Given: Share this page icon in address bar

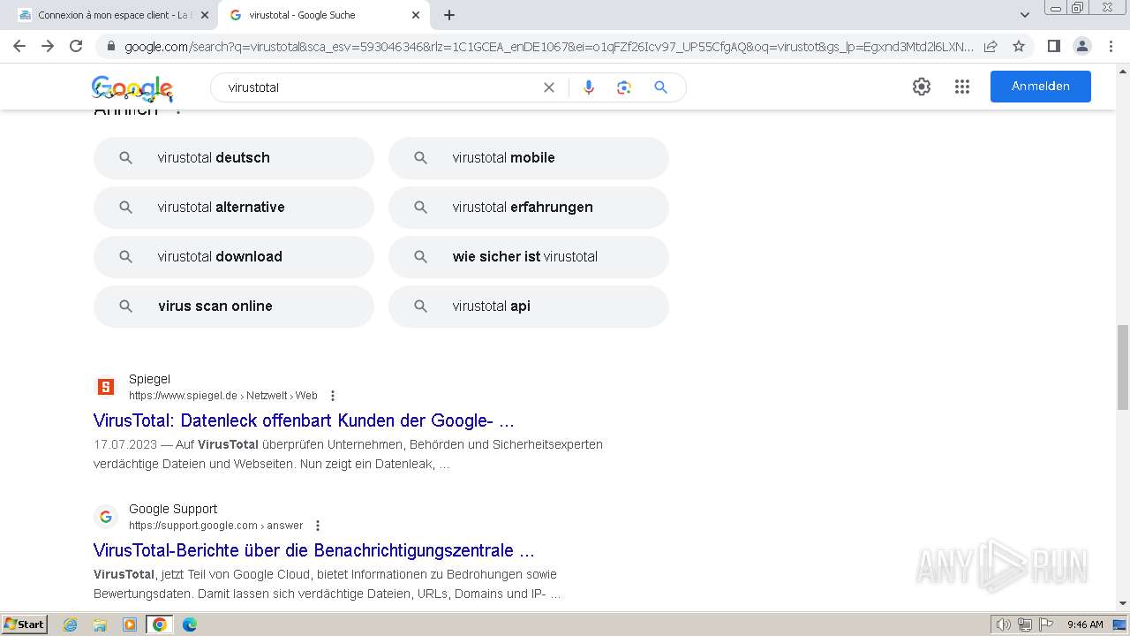Looking at the screenshot, I should tap(991, 46).
